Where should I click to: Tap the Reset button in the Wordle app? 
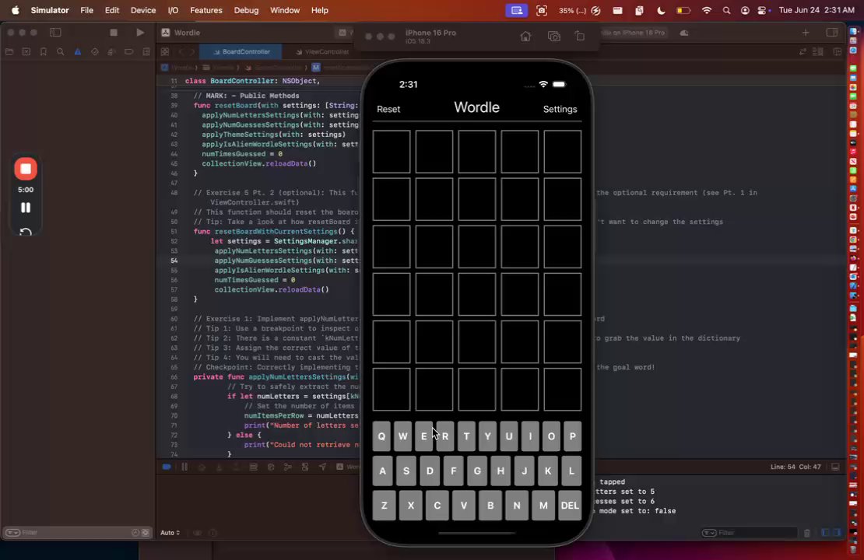(x=388, y=109)
